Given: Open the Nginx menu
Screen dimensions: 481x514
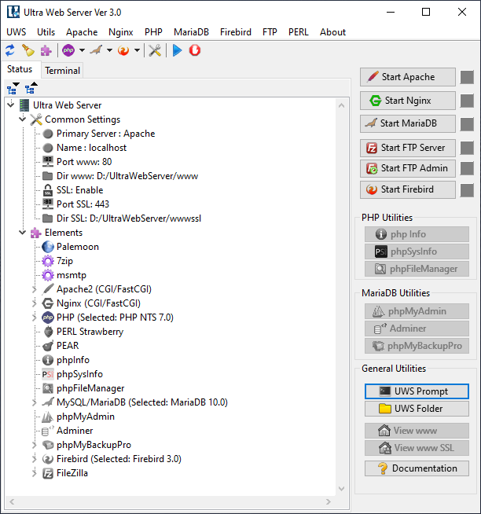Looking at the screenshot, I should point(121,32).
